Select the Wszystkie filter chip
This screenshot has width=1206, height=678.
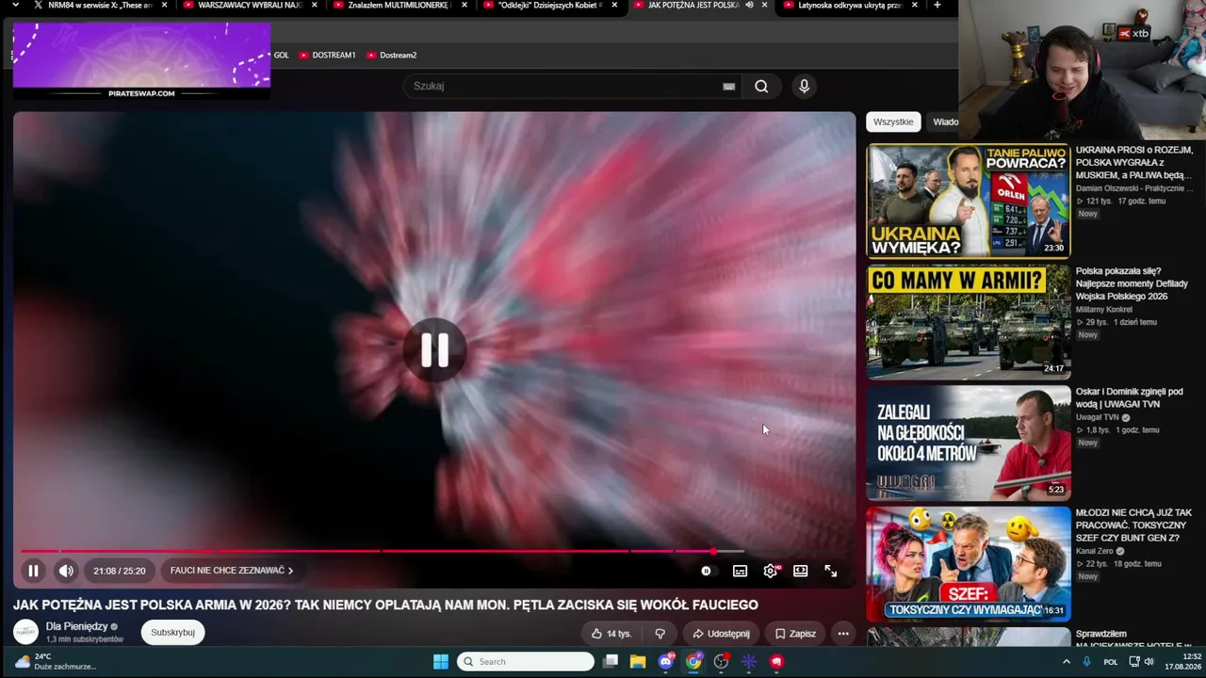pyautogui.click(x=893, y=121)
